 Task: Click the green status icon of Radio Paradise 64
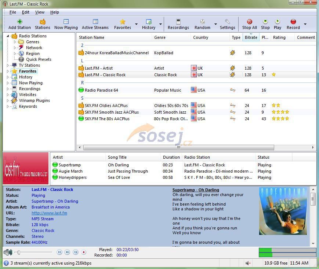point(81,90)
